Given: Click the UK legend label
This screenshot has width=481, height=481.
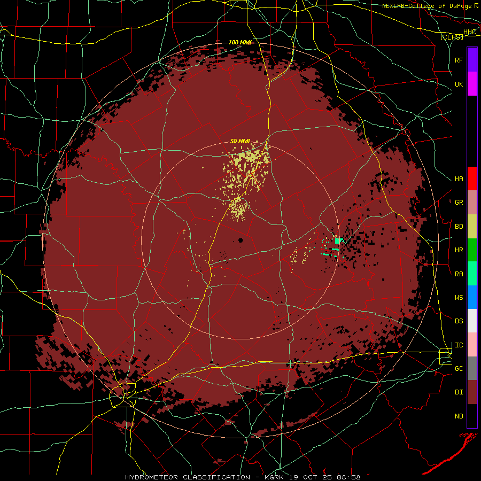Looking at the screenshot, I should coord(459,84).
